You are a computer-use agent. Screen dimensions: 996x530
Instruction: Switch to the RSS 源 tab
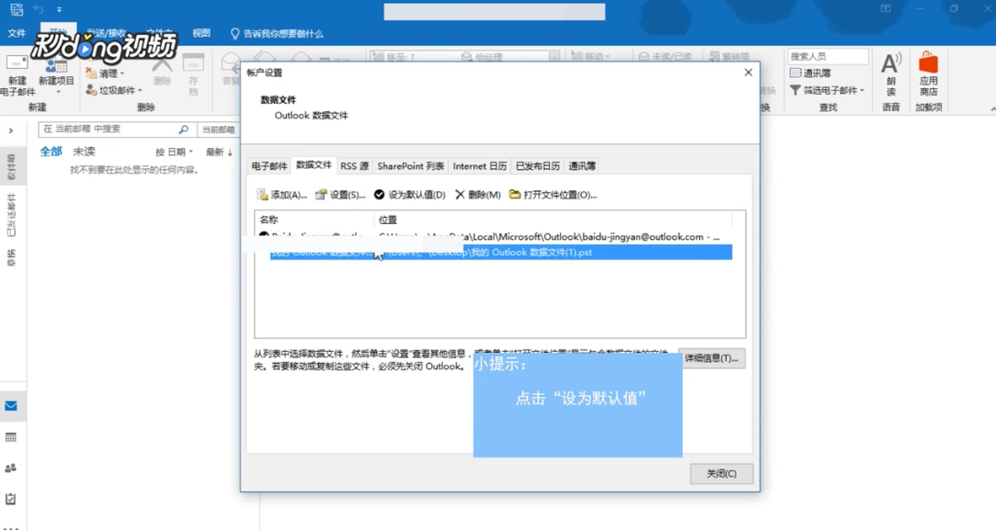[x=354, y=165]
